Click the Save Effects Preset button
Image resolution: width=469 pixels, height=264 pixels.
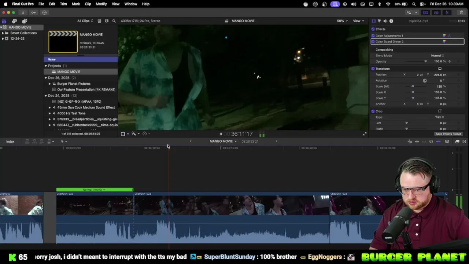pyautogui.click(x=448, y=134)
